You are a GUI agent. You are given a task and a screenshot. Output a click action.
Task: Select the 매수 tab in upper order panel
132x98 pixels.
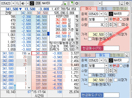click(x=89, y=9)
